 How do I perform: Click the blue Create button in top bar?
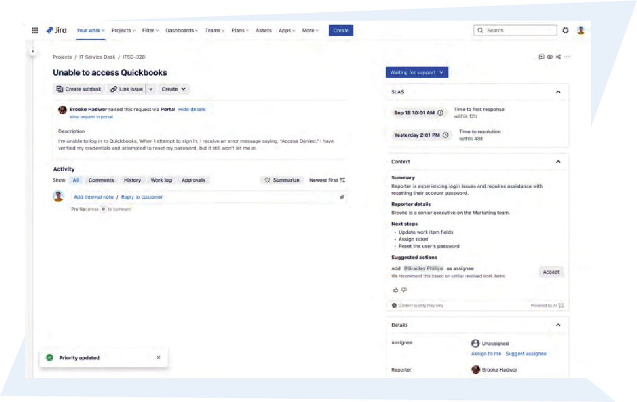point(341,31)
